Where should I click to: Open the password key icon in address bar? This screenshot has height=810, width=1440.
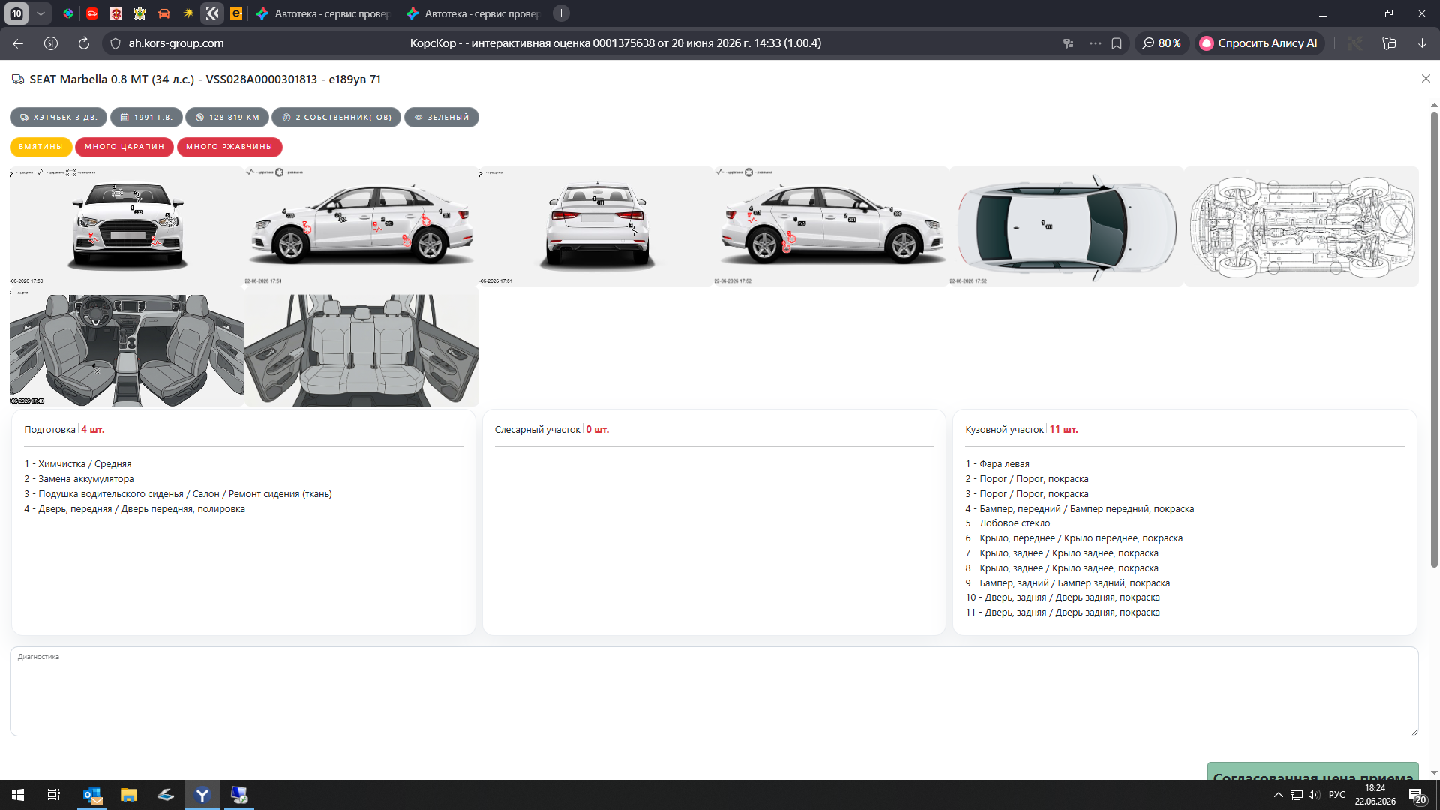[x=1069, y=43]
